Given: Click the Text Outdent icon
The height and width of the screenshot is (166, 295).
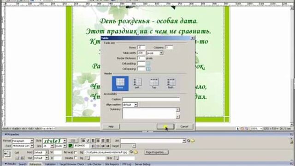Looking at the screenshot, I should click(103, 146).
